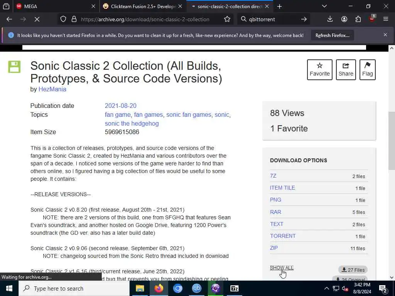Switch to Clickteam Fusion 2.5+ Developer tab
The width and height of the screenshot is (395, 296).
pos(143,6)
